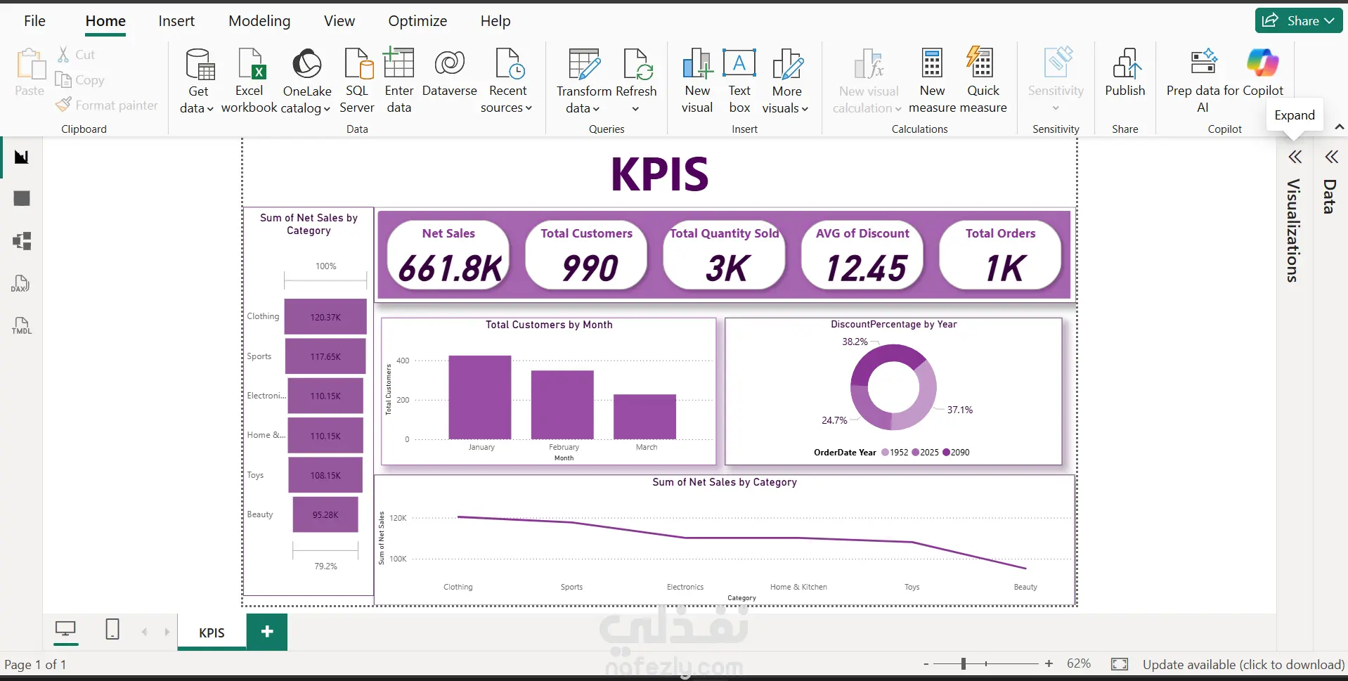Image resolution: width=1348 pixels, height=681 pixels.
Task: Open the Enter data table tool
Action: [x=398, y=80]
